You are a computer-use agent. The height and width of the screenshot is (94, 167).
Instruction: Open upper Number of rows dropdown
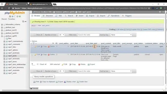[61, 35]
